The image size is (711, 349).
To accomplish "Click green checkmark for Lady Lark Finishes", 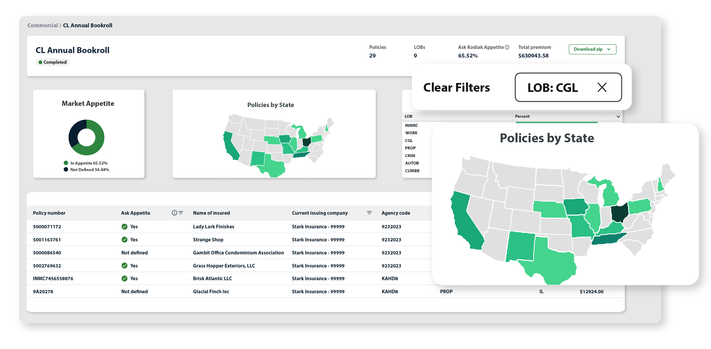I will [124, 227].
